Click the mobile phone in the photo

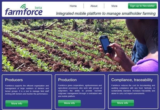coord(106,45)
